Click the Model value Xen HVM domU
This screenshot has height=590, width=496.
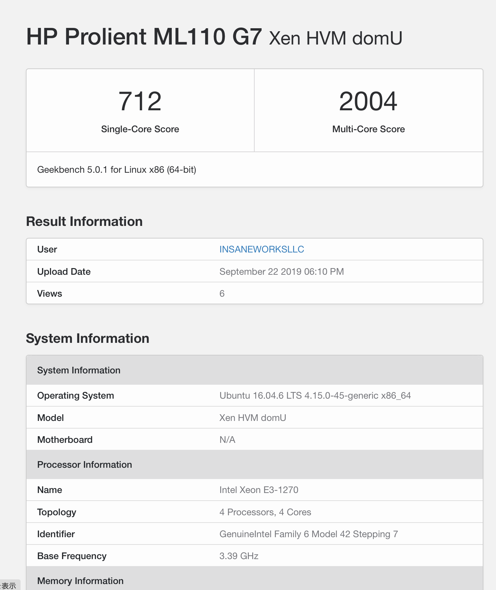253,418
